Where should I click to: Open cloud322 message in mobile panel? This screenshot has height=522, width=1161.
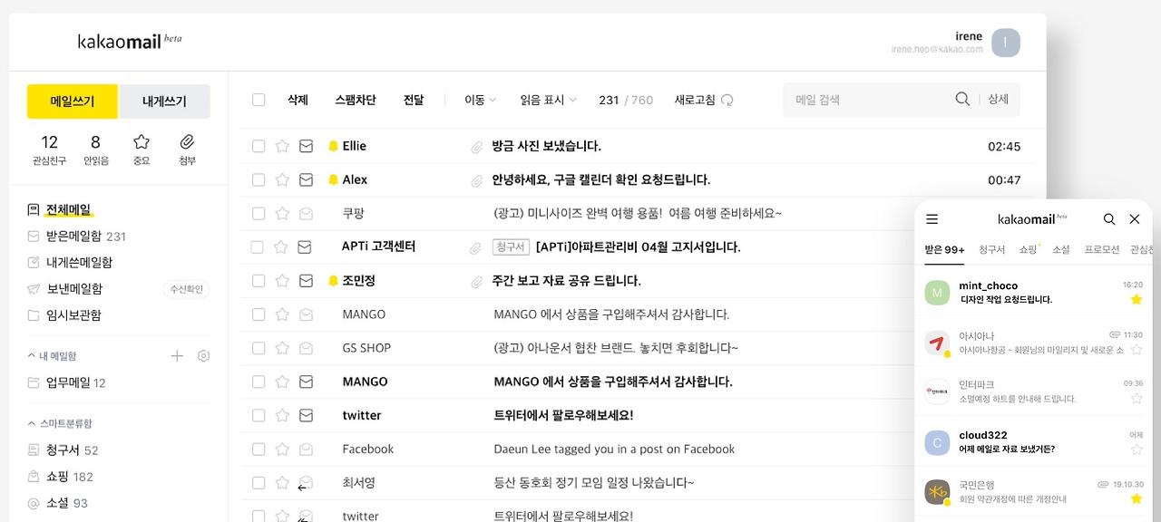1034,441
